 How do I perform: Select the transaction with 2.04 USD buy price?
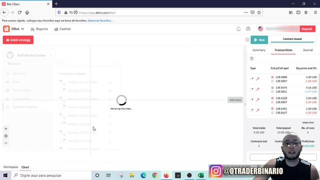(283, 100)
